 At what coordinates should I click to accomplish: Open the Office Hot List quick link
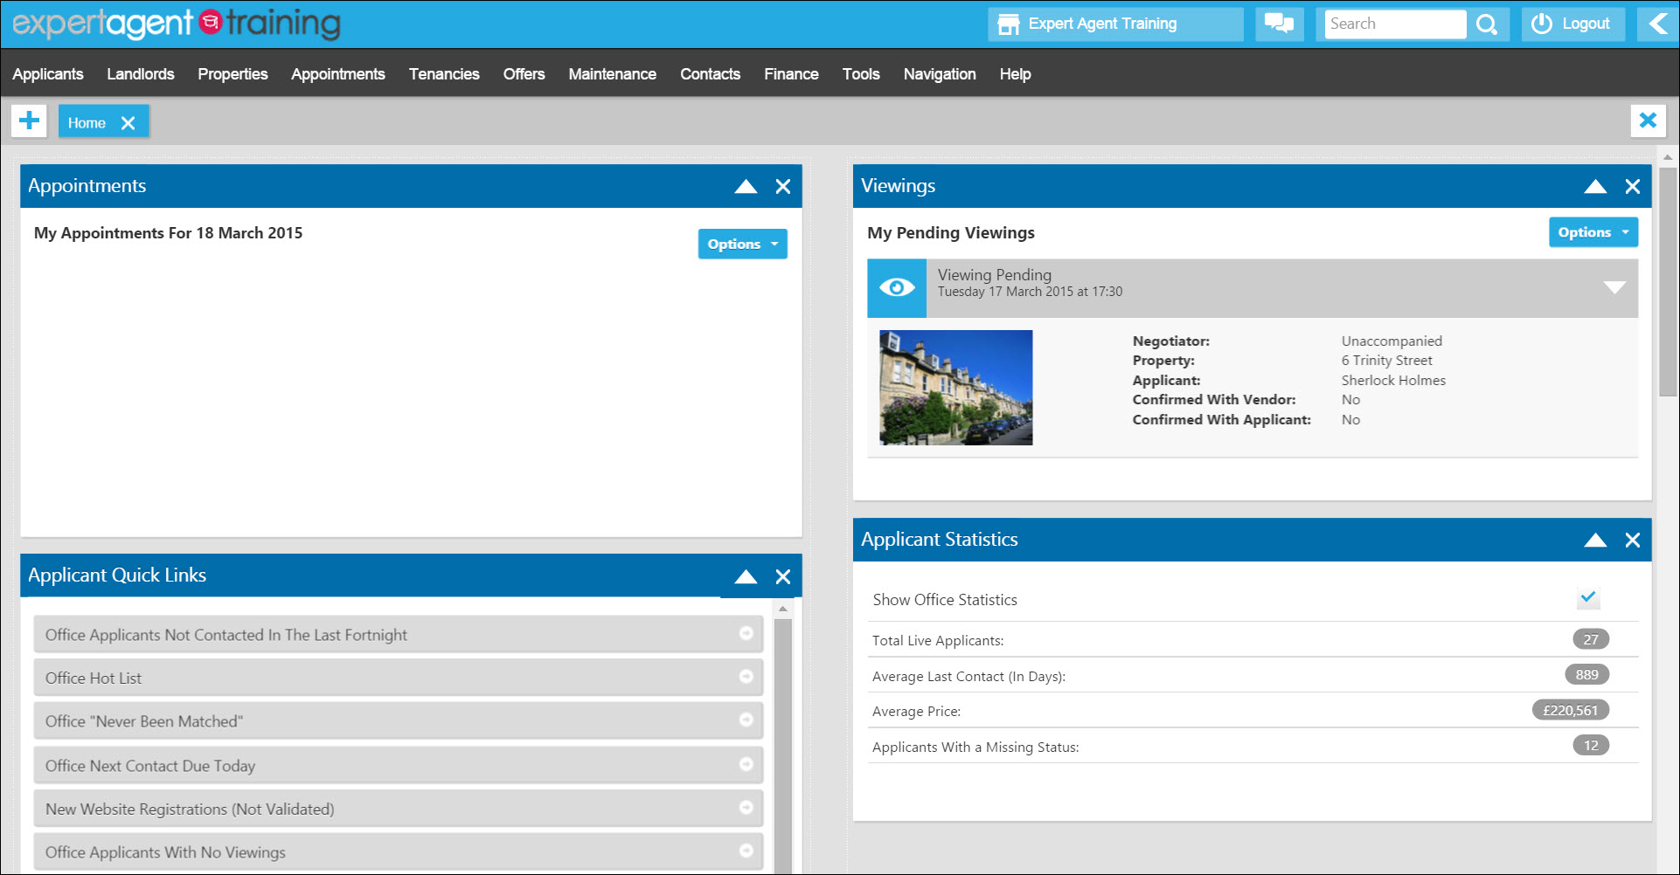point(399,678)
